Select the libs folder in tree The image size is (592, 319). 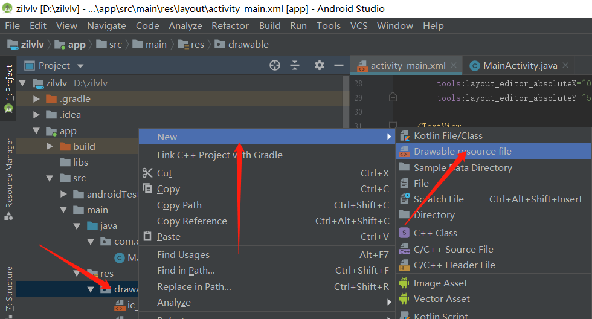pyautogui.click(x=74, y=163)
